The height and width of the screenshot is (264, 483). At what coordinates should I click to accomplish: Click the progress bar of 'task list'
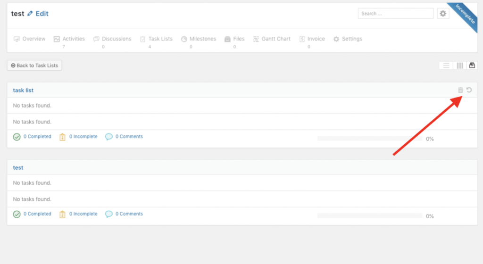pyautogui.click(x=370, y=139)
